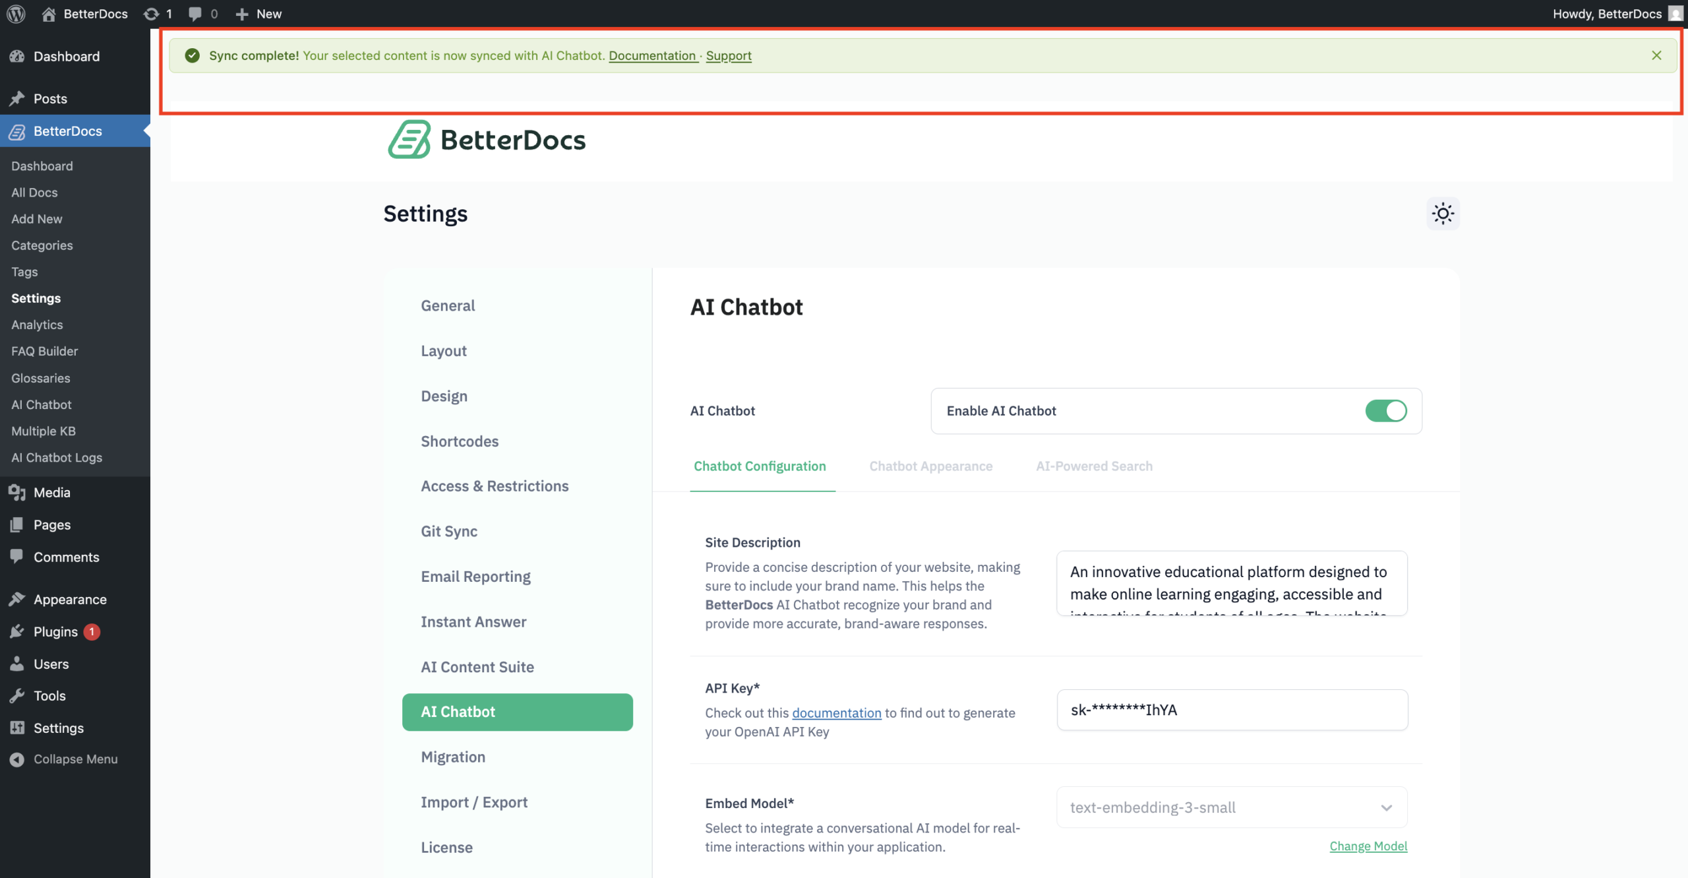The height and width of the screenshot is (878, 1688).
Task: Disable the Enable AI Chatbot toggle
Action: click(1386, 410)
